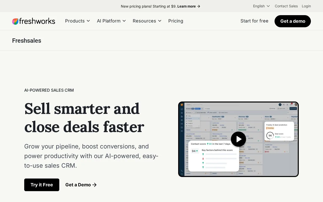This screenshot has height=202, width=323.
Task: Click the Login link
Action: pyautogui.click(x=306, y=6)
